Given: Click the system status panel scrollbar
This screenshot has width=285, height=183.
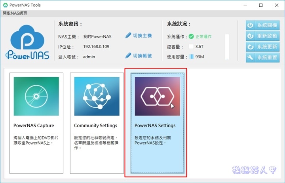Looking at the screenshot, I should point(227,48).
